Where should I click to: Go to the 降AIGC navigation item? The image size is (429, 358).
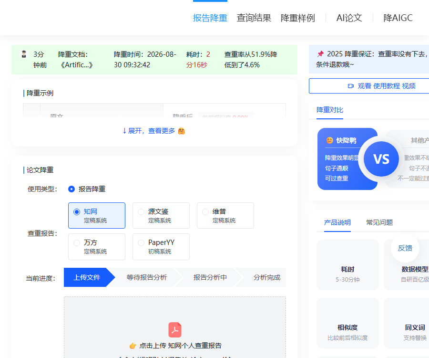click(398, 18)
